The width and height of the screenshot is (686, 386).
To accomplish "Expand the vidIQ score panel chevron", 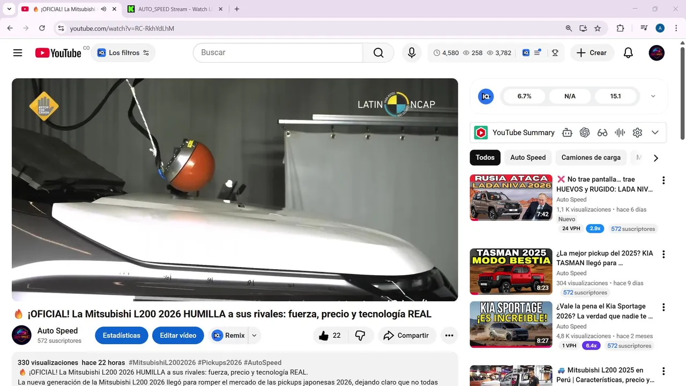I will click(653, 96).
